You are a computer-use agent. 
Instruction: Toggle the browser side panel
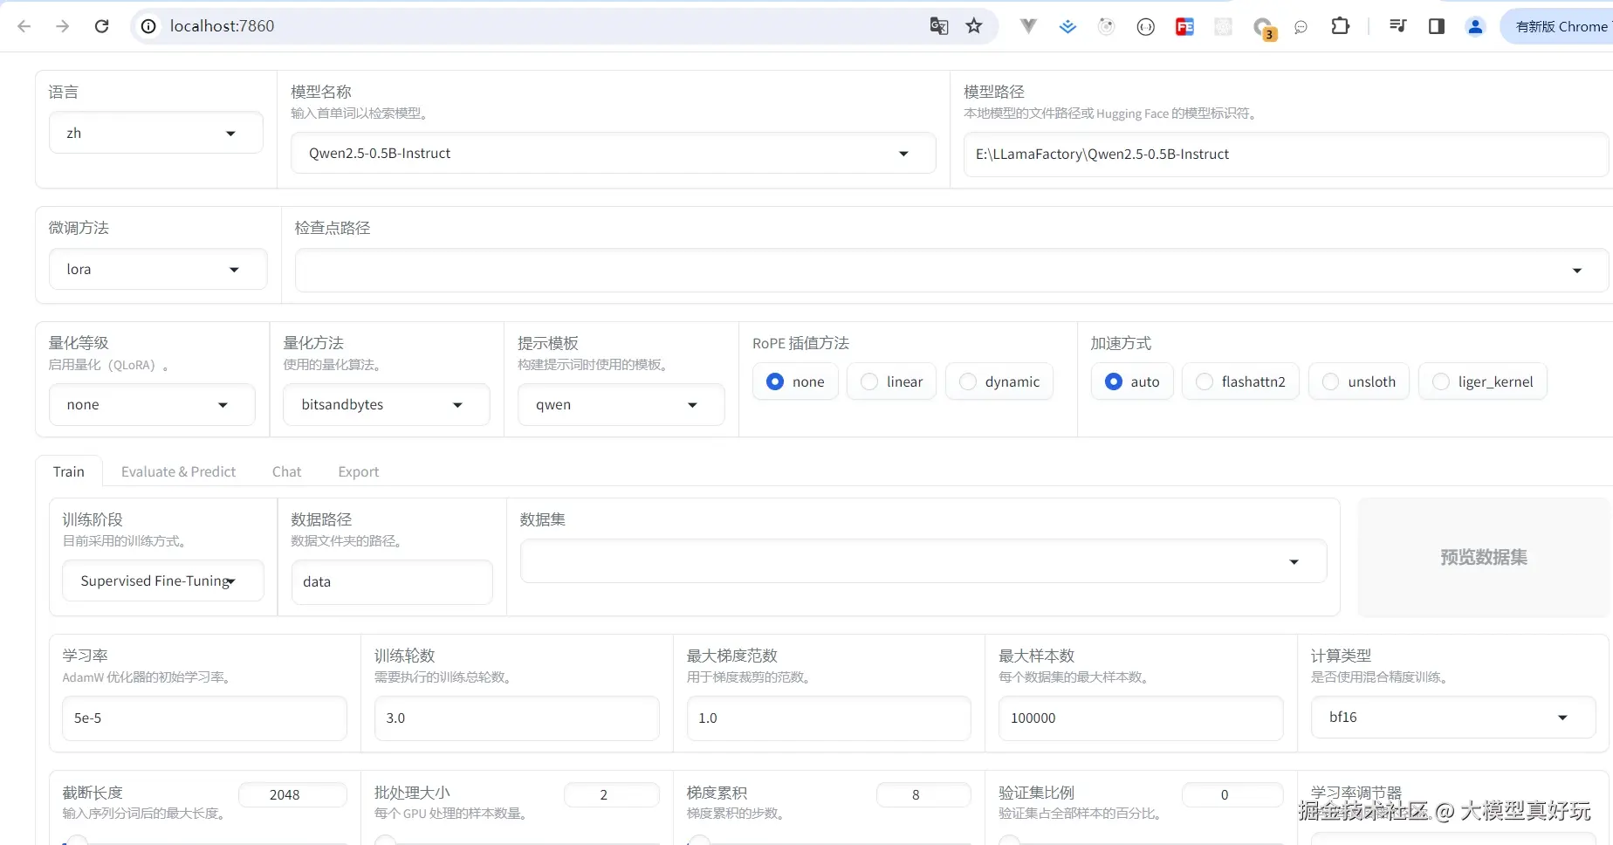(1437, 26)
